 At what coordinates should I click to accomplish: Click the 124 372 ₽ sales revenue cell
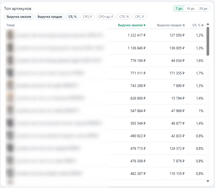click(x=177, y=148)
